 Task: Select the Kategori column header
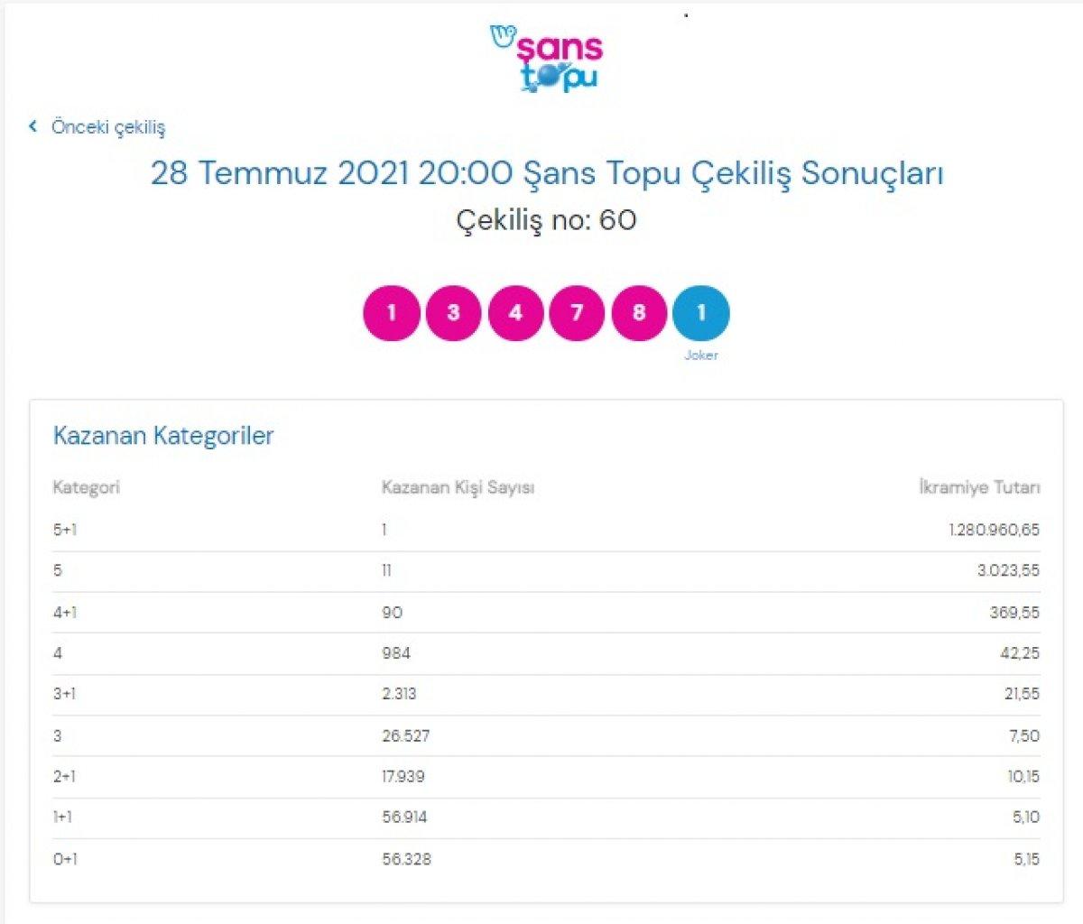(x=87, y=488)
